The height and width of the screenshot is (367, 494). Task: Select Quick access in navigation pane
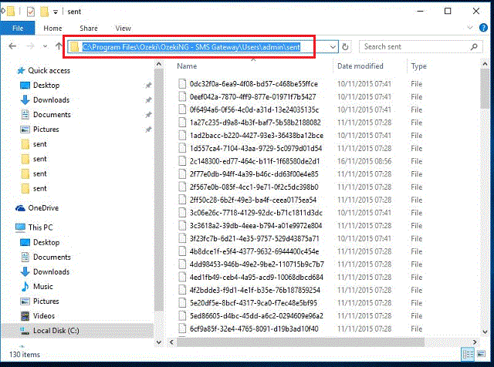(49, 70)
